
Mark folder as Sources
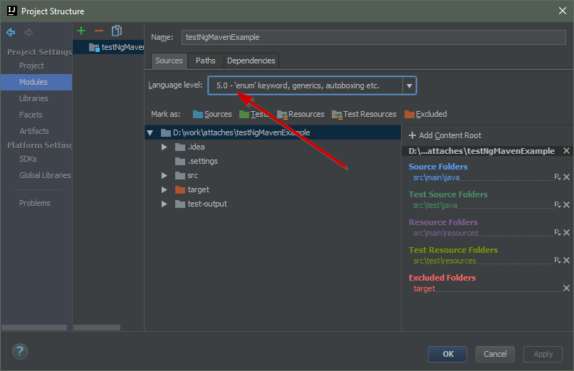click(212, 114)
